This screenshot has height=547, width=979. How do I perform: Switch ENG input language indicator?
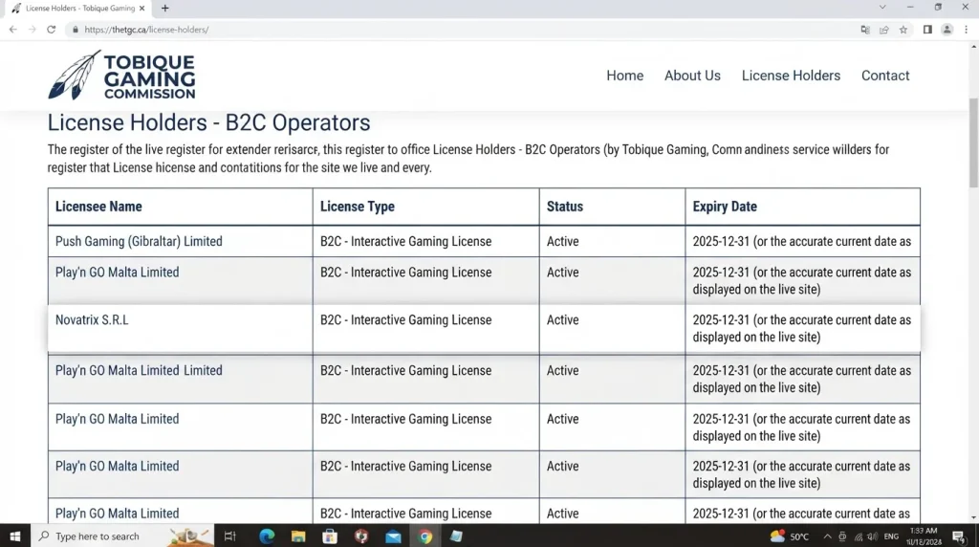click(891, 536)
